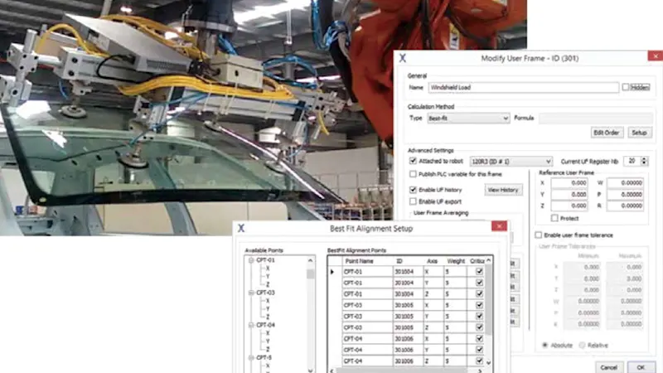Toggle the Hidden checkbox
The height and width of the screenshot is (373, 663).
626,87
